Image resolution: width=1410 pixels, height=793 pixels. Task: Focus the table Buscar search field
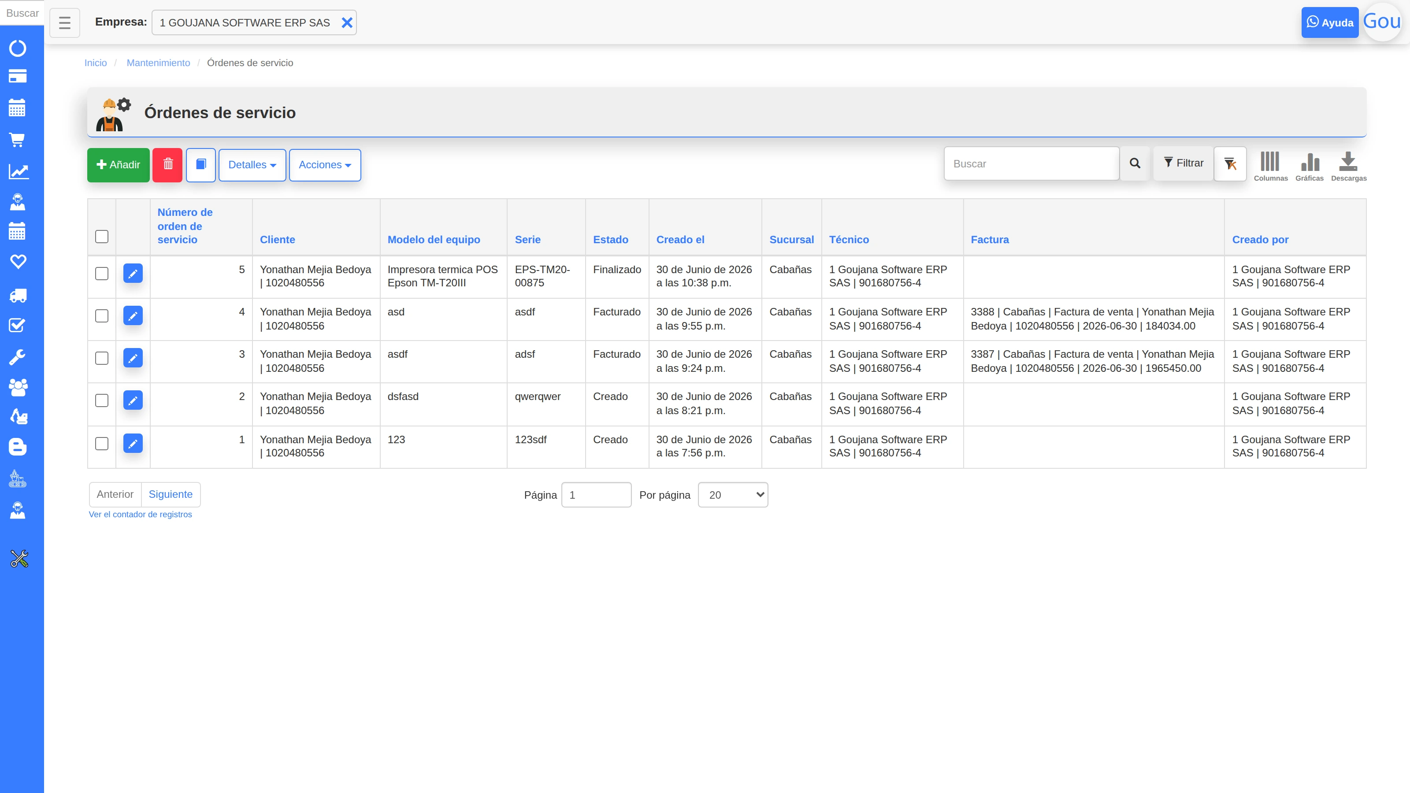point(1031,163)
